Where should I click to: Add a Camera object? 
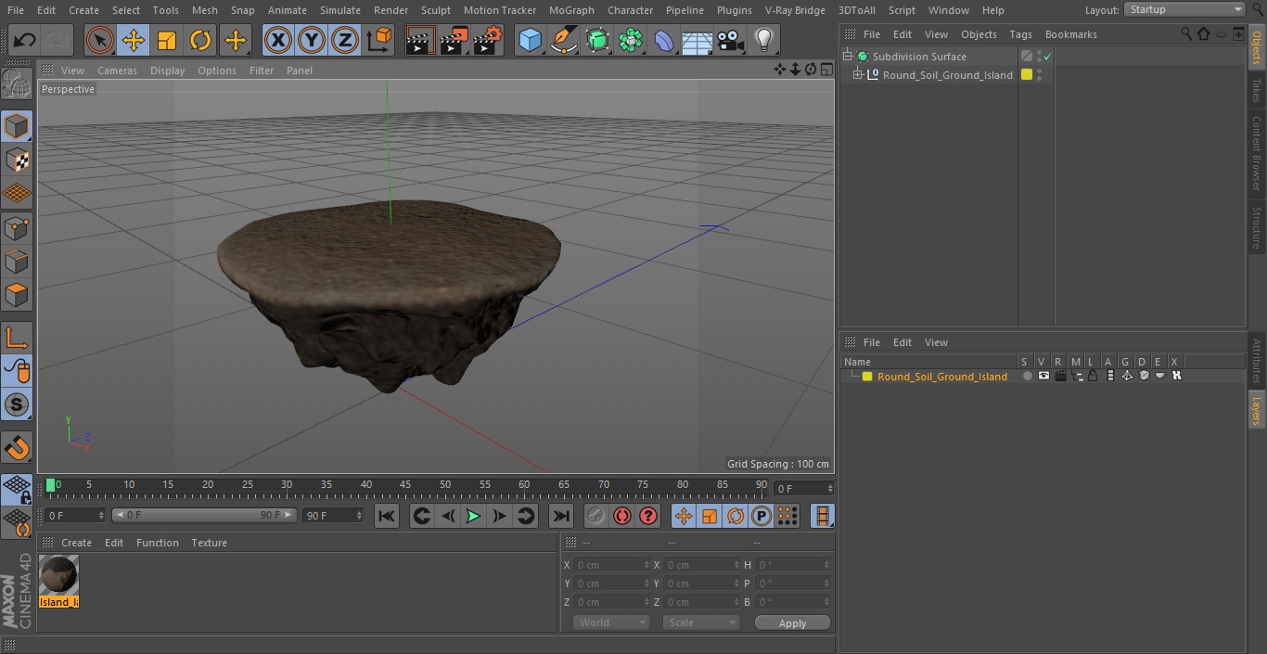pyautogui.click(x=731, y=41)
